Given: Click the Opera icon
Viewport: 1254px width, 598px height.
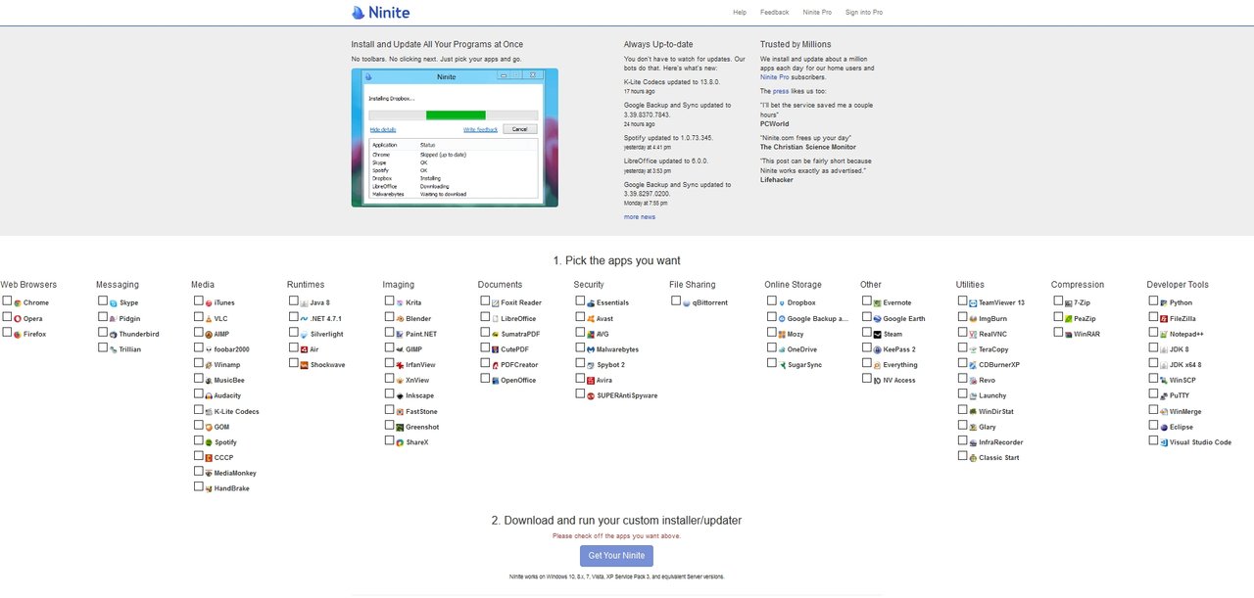Looking at the screenshot, I should [18, 319].
